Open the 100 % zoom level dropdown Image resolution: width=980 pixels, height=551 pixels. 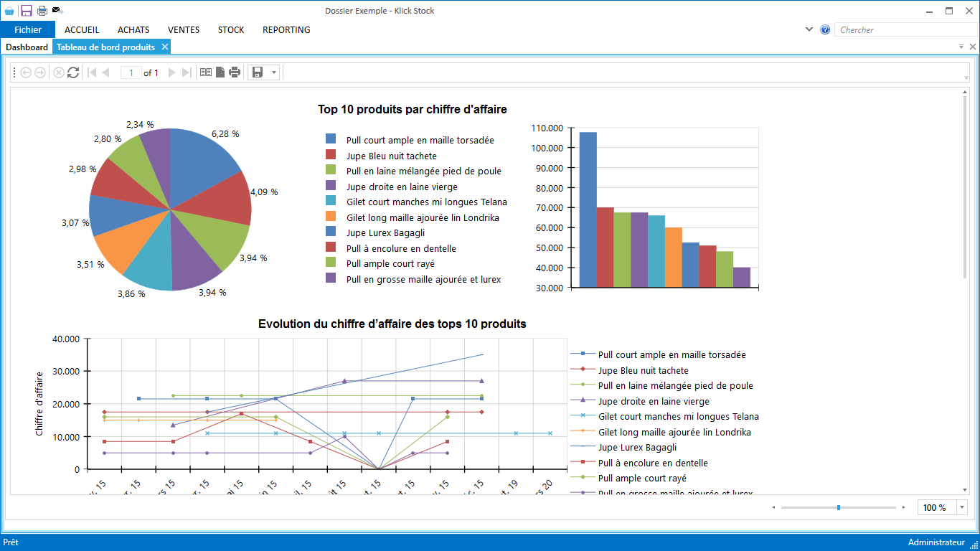[962, 508]
